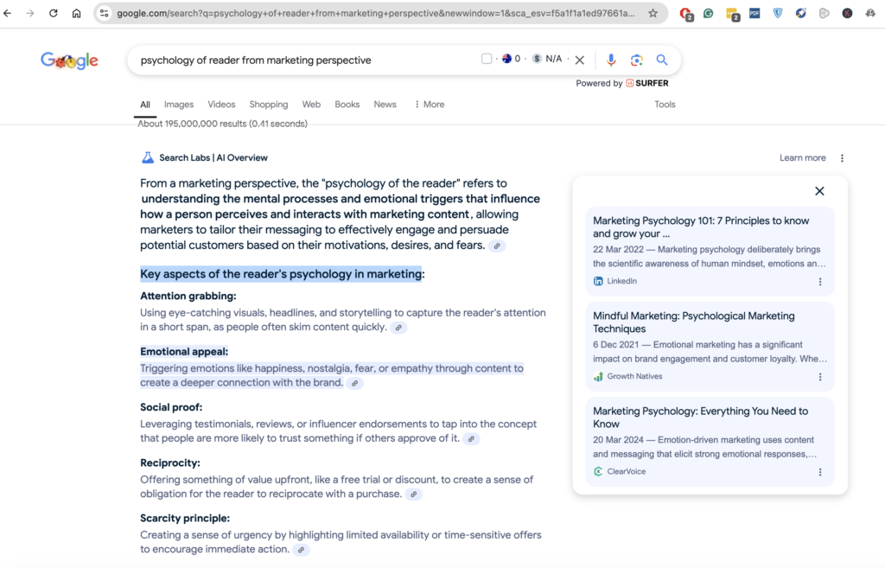
Task: Clear the search query text
Action: point(580,60)
